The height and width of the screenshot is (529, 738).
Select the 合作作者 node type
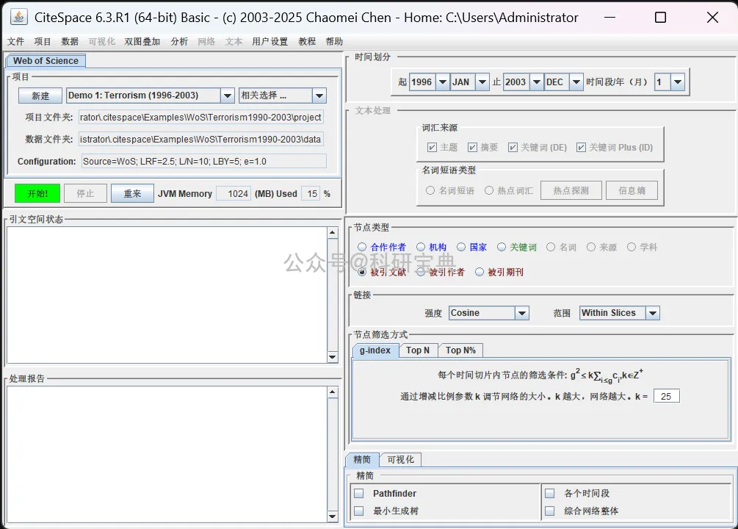click(x=362, y=247)
